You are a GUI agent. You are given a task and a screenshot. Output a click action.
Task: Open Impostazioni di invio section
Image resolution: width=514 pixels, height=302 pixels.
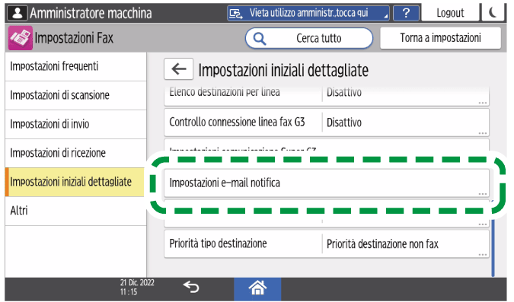point(75,124)
